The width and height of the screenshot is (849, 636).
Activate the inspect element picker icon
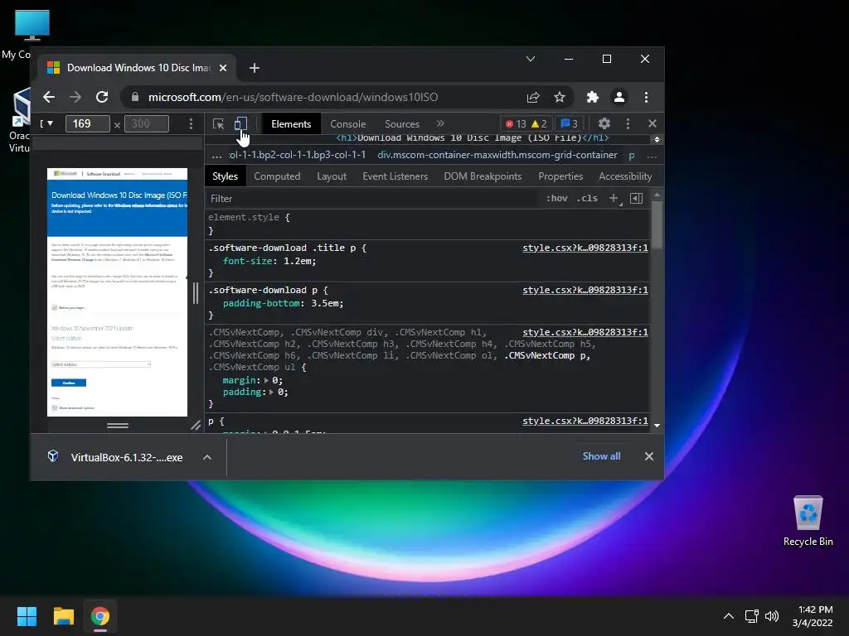click(219, 124)
